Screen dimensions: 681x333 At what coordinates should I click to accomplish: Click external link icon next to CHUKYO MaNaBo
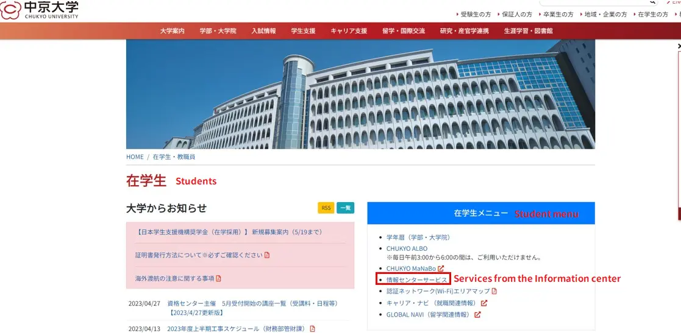coord(441,268)
